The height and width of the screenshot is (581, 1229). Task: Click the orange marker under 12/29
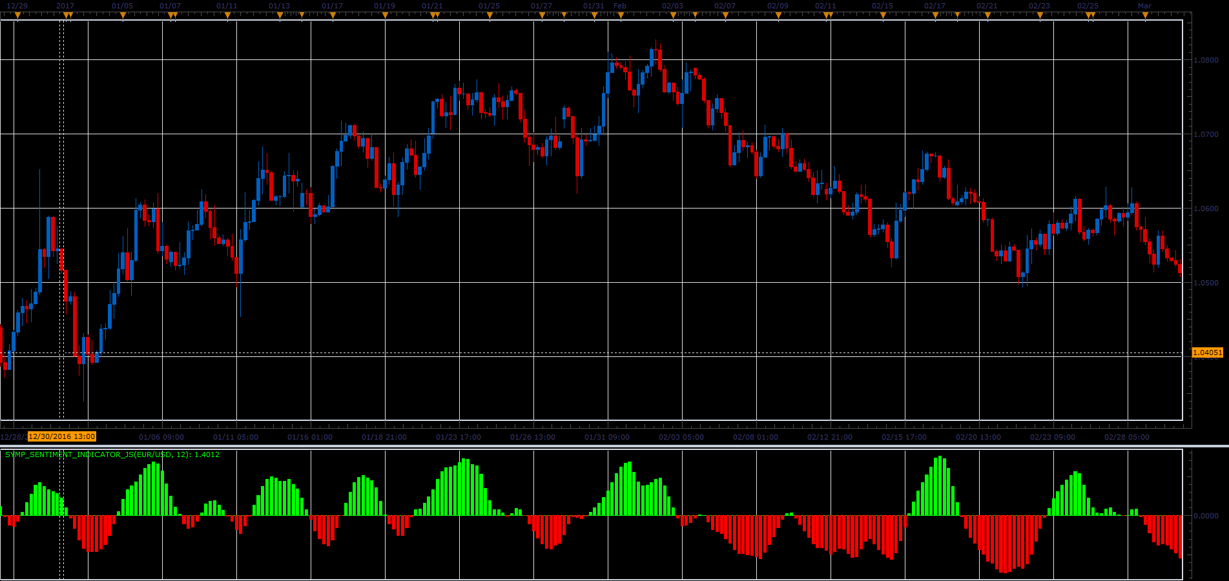pyautogui.click(x=18, y=15)
